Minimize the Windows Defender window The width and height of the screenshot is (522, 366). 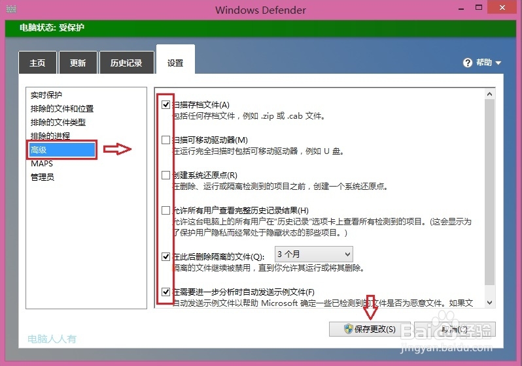[461, 8]
